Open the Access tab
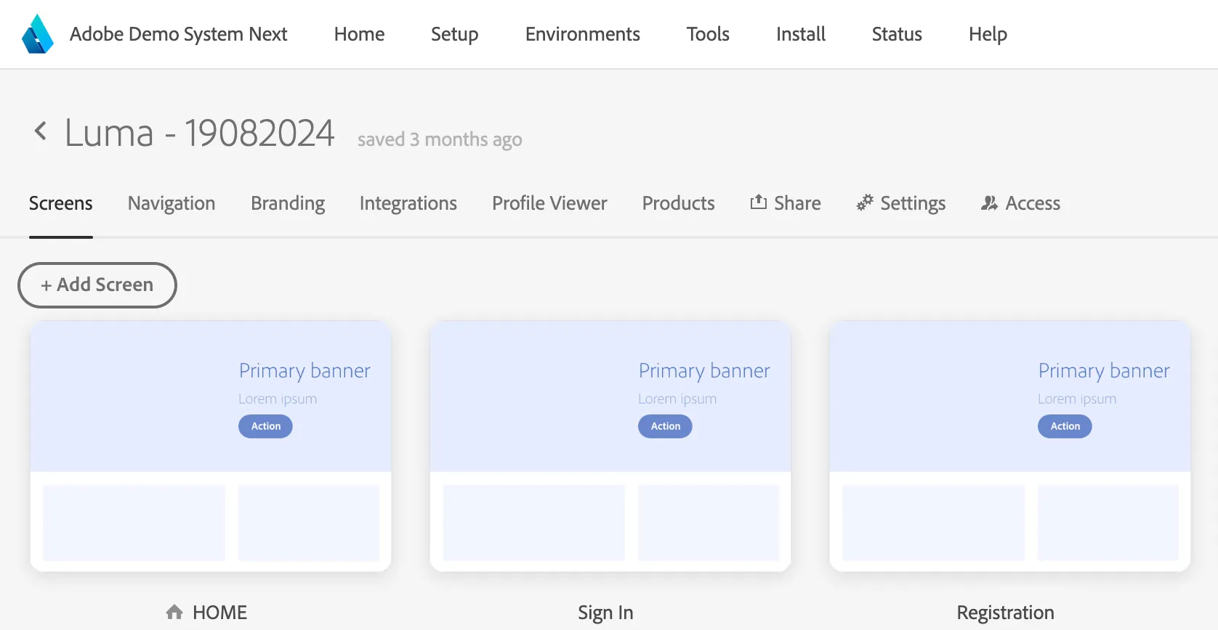The height and width of the screenshot is (630, 1218). coord(1020,203)
